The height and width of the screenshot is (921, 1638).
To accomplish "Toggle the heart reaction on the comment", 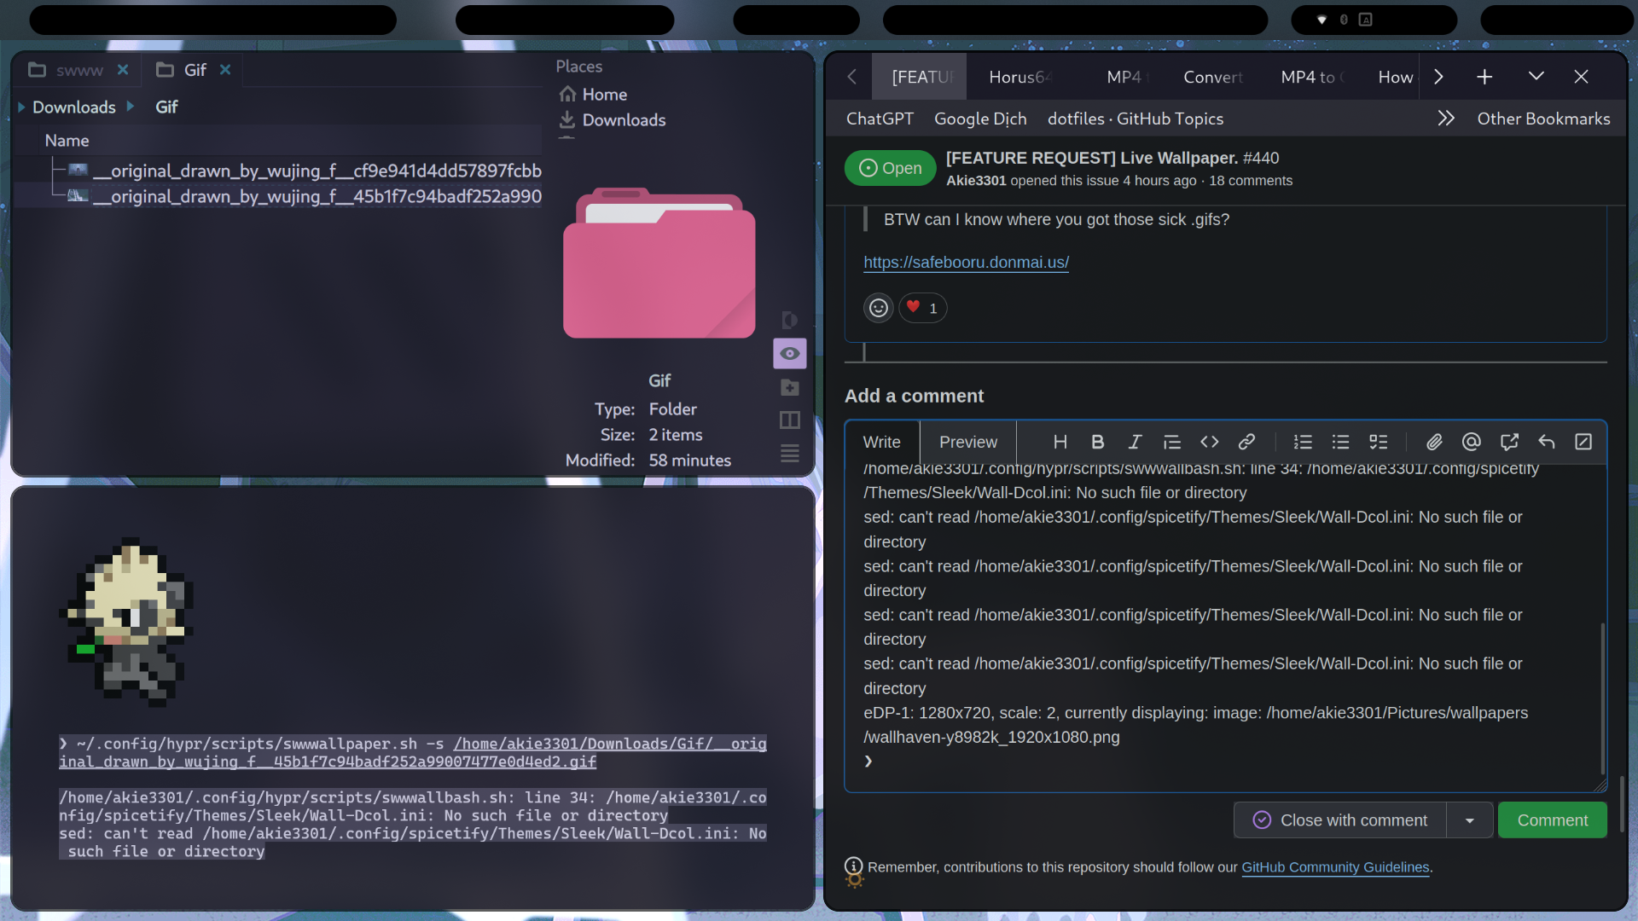I will tap(922, 308).
